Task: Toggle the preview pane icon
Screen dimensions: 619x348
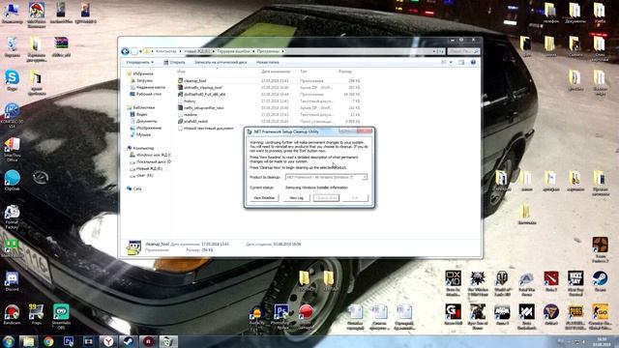Action: click(x=461, y=62)
